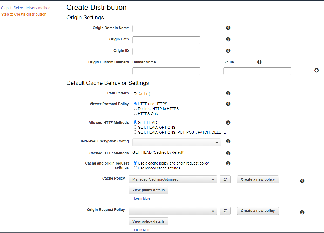This screenshot has height=233, width=324.
Task: Click Default Cache Behavior Settings heading
Action: pyautogui.click(x=108, y=83)
